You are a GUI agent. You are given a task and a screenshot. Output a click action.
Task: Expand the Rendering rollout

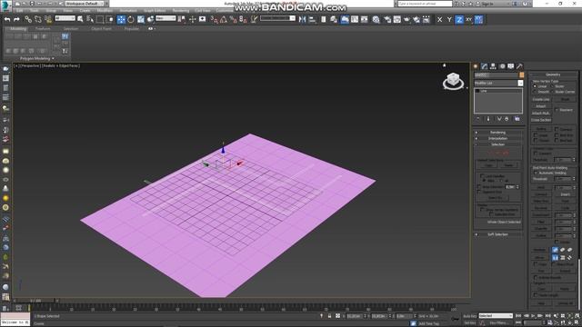[498, 133]
